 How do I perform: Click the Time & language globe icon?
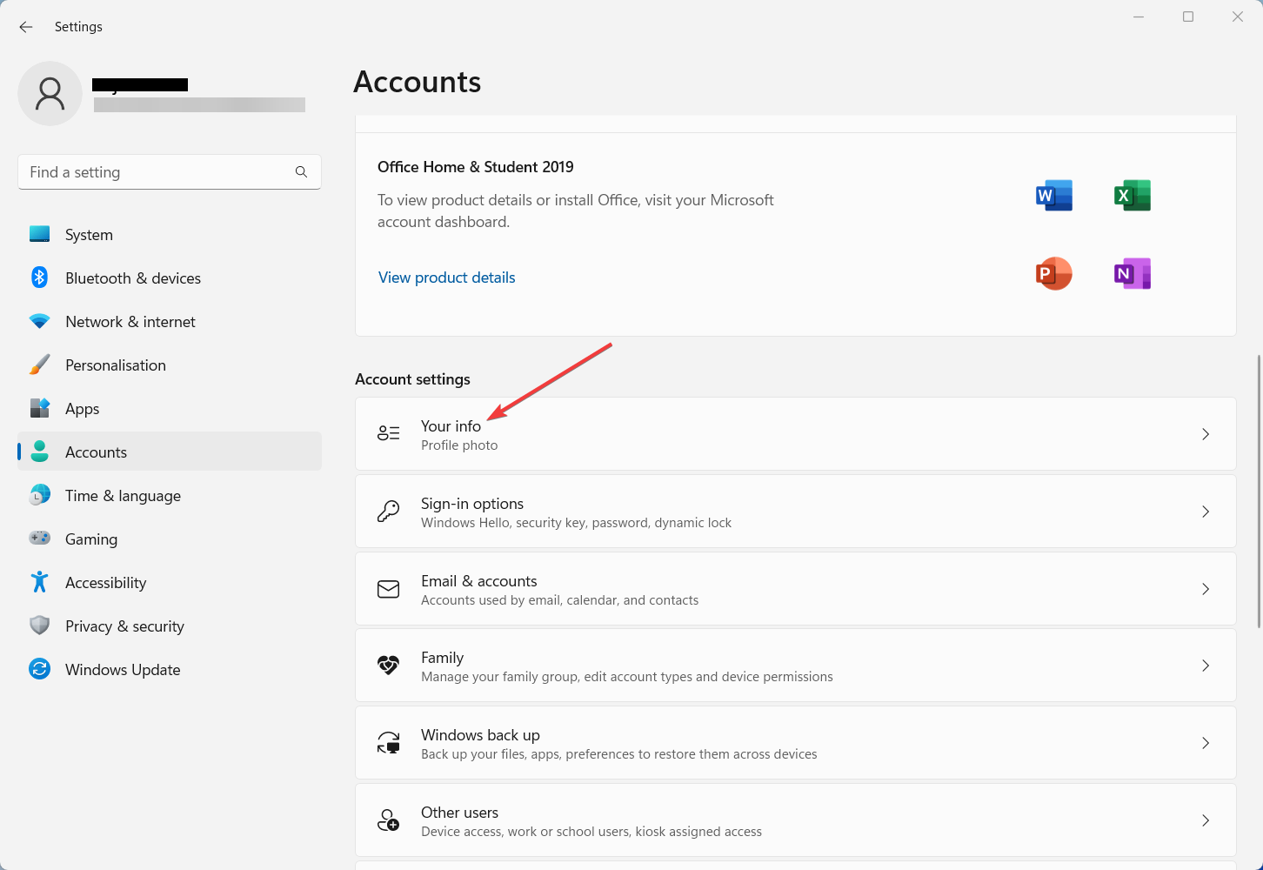pos(39,495)
